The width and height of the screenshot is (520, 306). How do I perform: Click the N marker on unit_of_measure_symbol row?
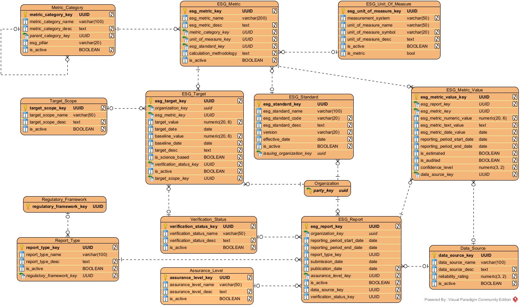[x=437, y=32]
